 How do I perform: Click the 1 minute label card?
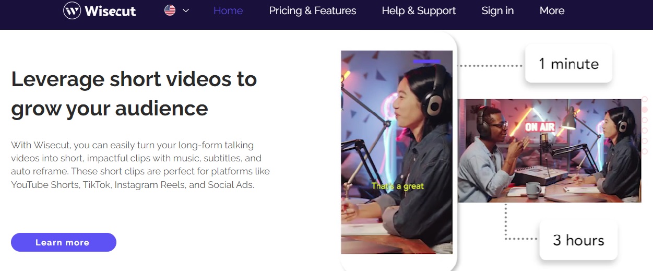click(568, 64)
